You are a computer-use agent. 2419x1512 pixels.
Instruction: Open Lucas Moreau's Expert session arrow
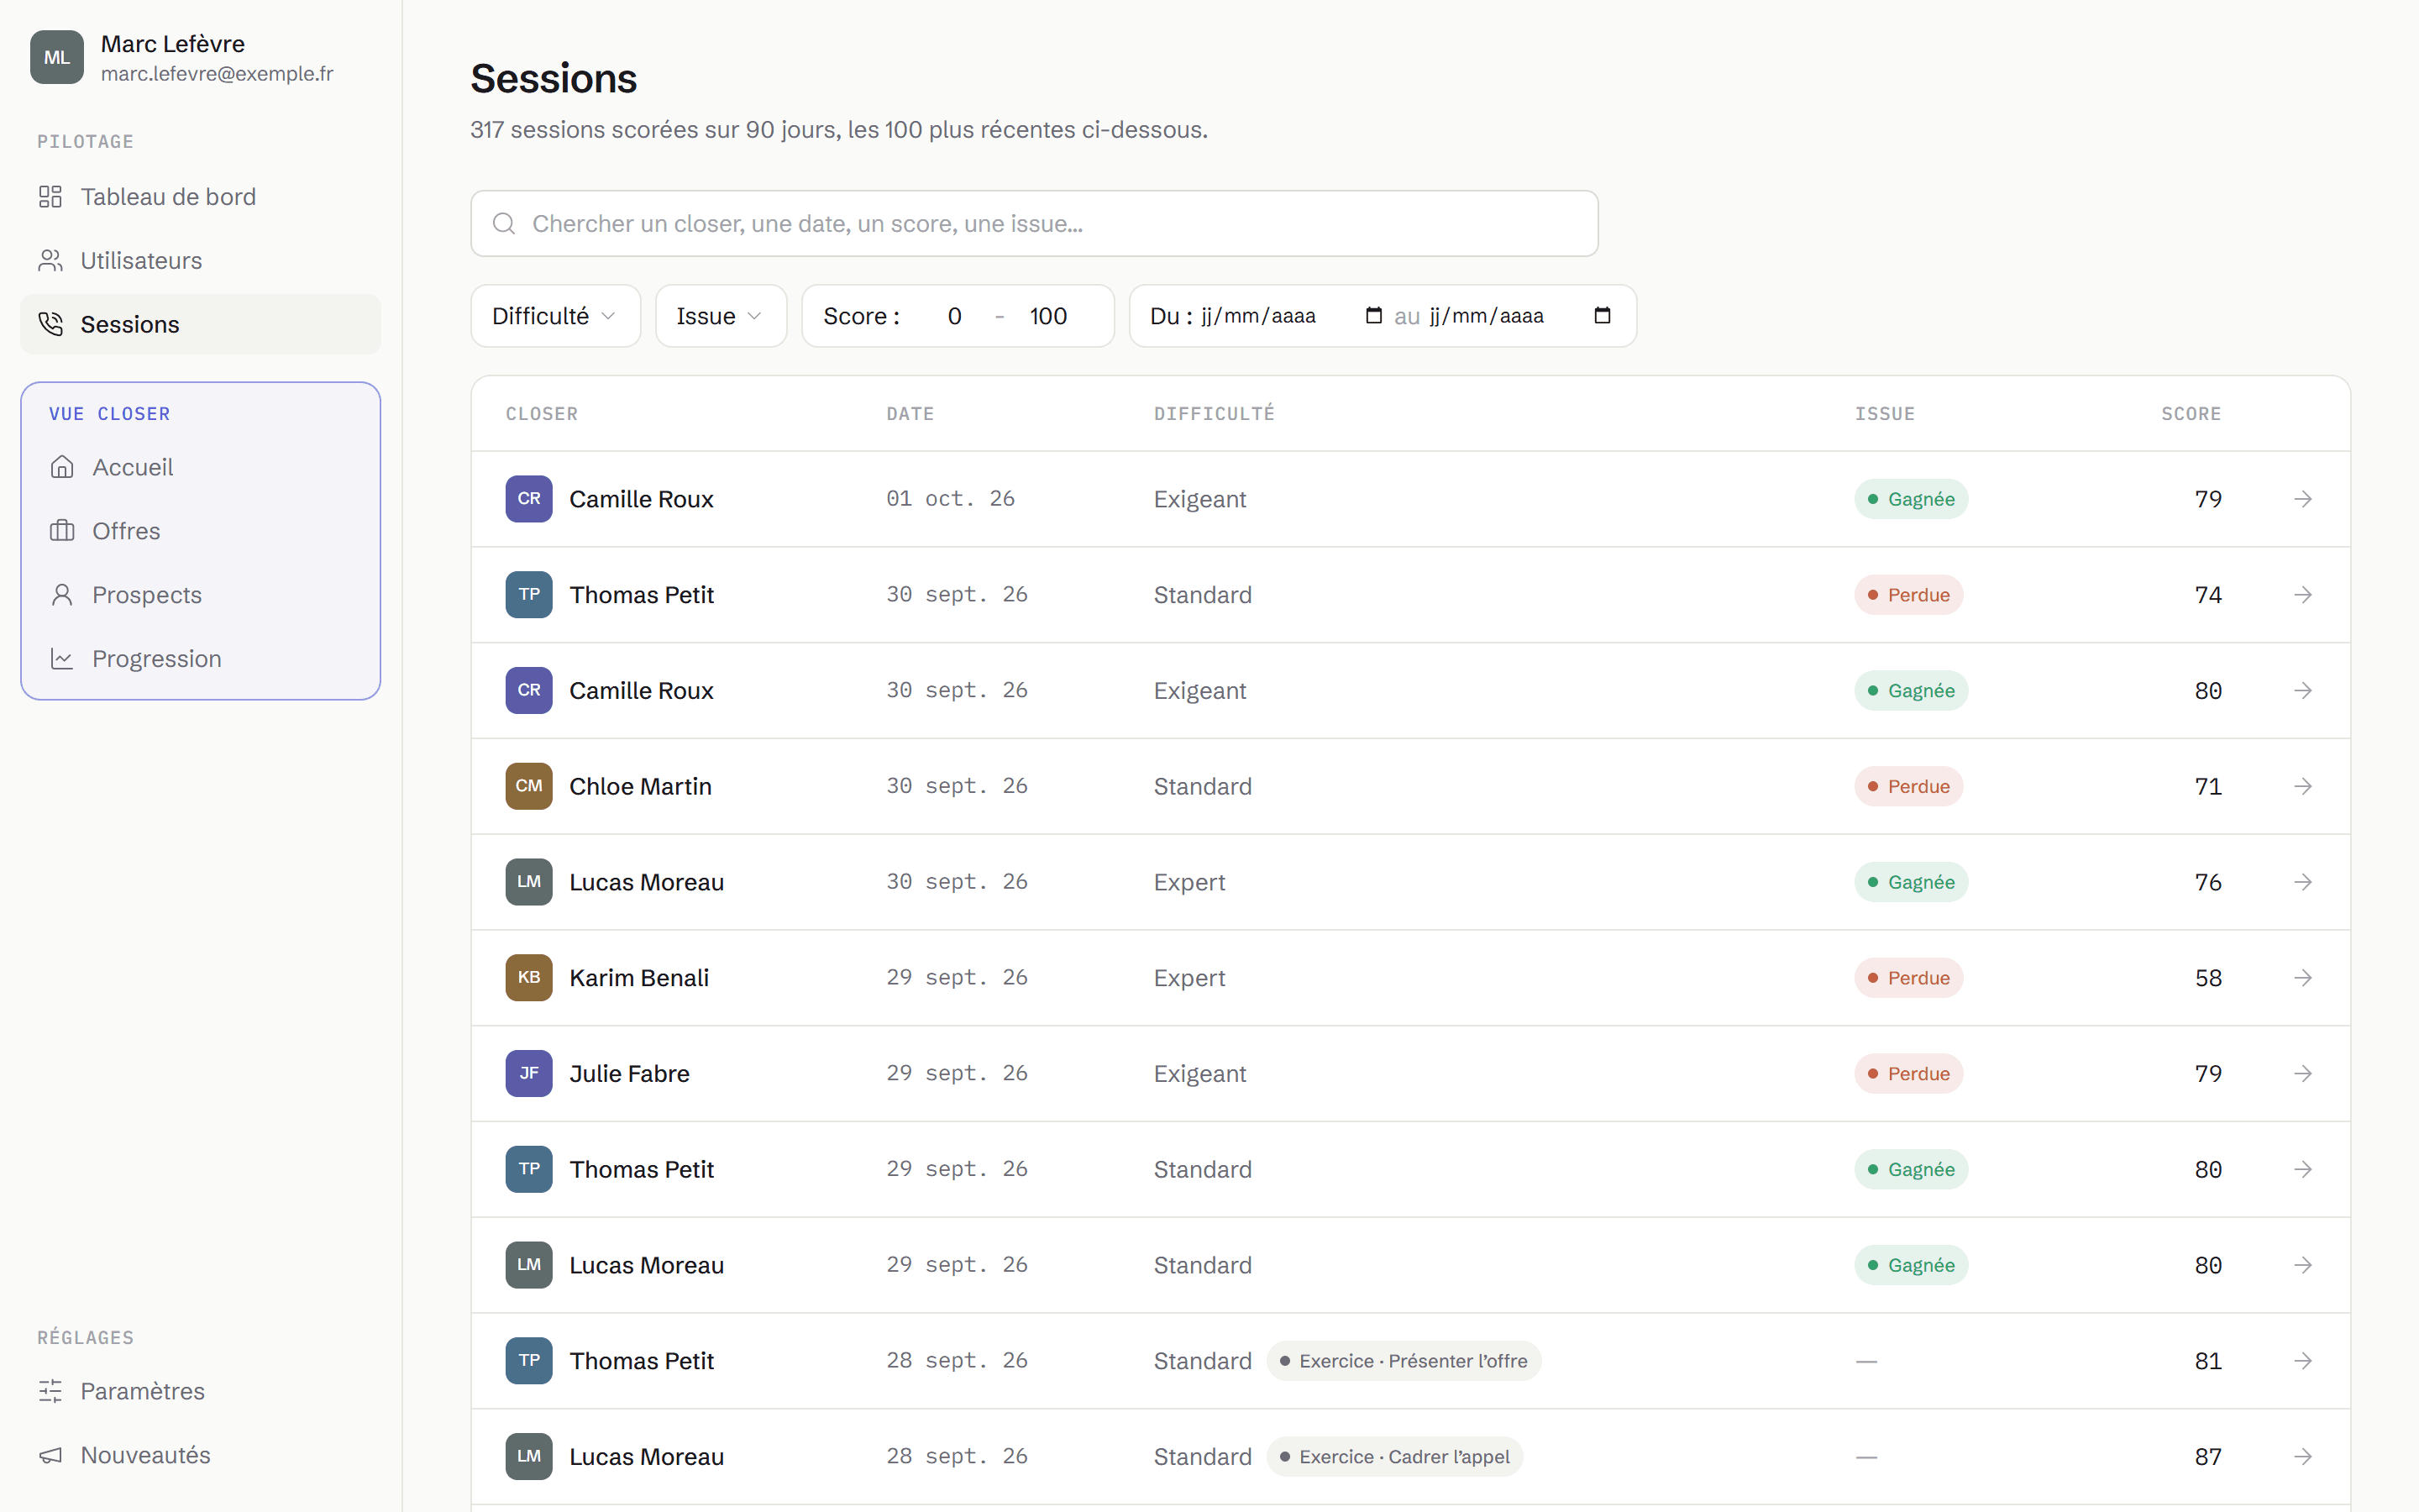pyautogui.click(x=2303, y=882)
